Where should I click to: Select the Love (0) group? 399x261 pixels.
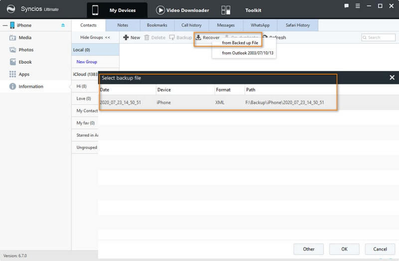[84, 98]
